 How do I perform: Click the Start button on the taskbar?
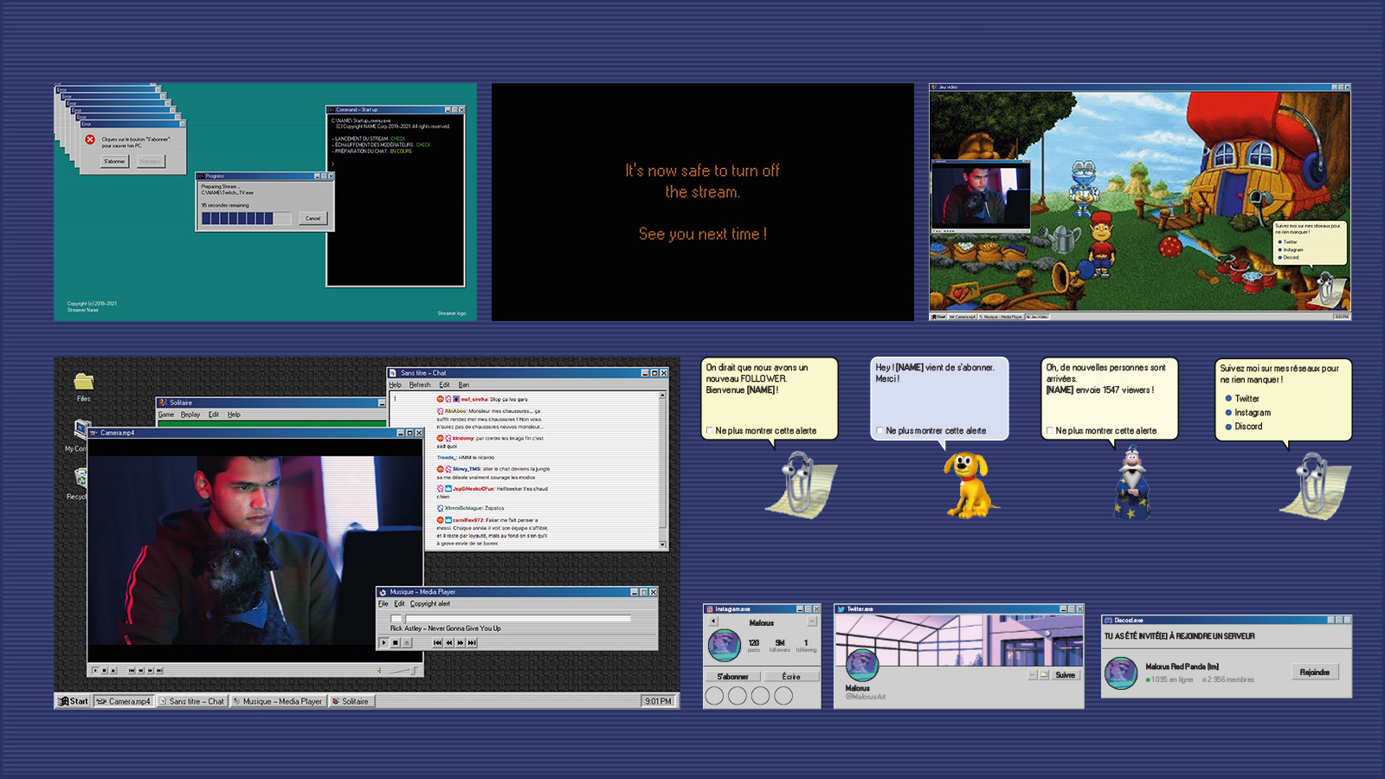[74, 701]
